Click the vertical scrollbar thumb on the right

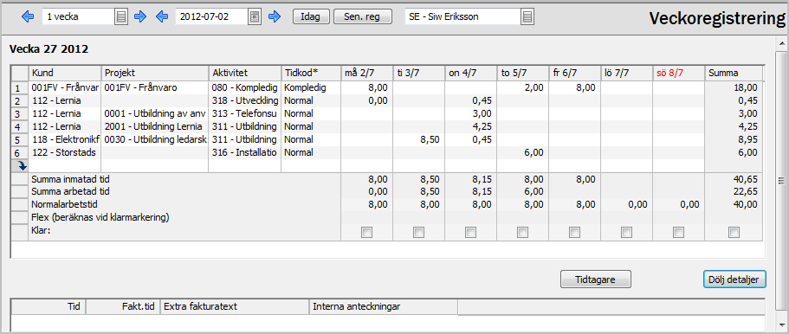pos(781,181)
